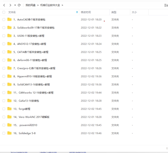
Task: Select date 2022-12-01 18:23 of UG06-11 row
Action: [x=91, y=36]
